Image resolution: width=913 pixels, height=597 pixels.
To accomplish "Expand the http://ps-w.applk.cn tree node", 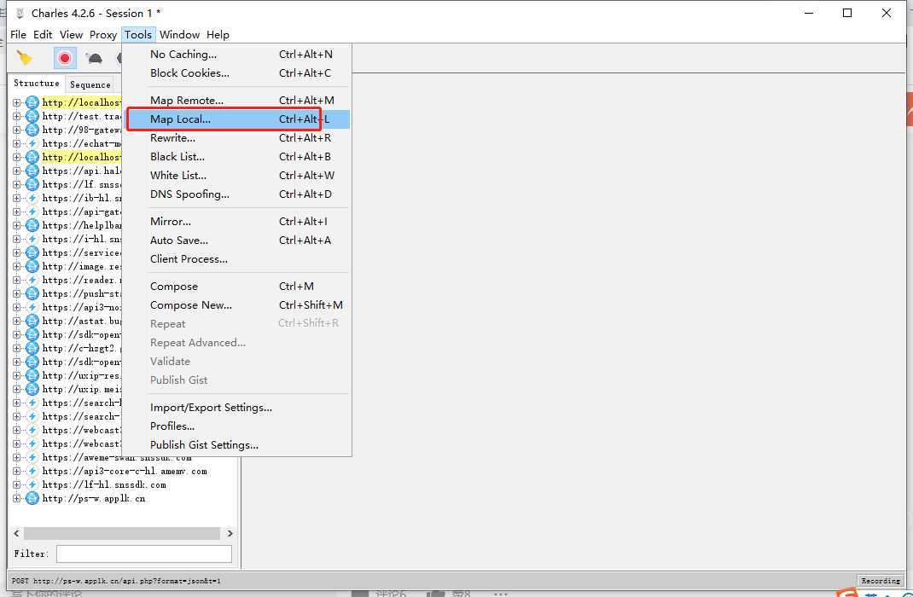I will click(x=16, y=499).
